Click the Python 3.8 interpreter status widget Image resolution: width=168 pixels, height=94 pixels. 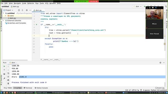pyautogui.click(x=159, y=90)
